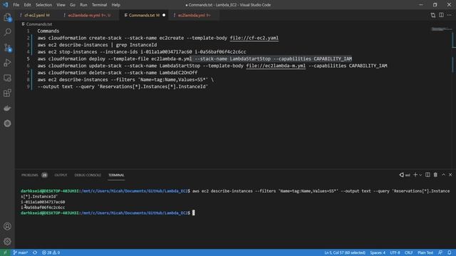Open the View menu
The height and width of the screenshot is (256, 456).
pyautogui.click(x=61, y=5)
